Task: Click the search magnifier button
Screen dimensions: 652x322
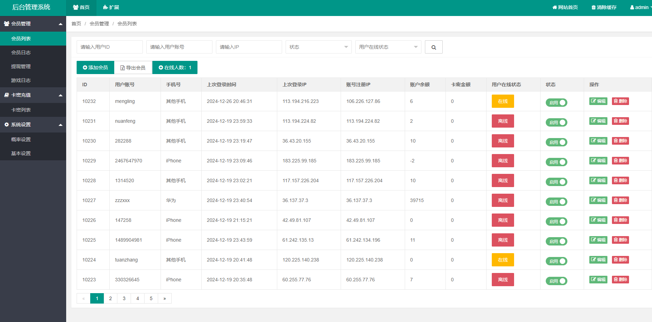Action: (434, 47)
